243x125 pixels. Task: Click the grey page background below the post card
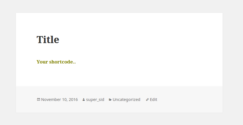121,119
